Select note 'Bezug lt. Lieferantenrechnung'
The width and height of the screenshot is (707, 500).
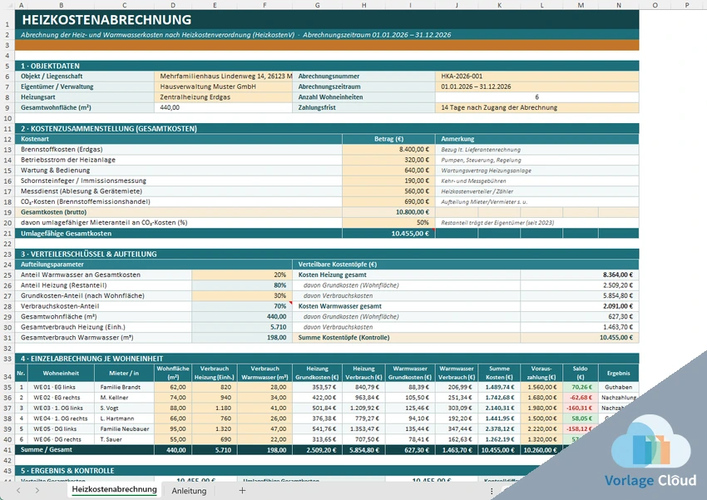point(537,149)
